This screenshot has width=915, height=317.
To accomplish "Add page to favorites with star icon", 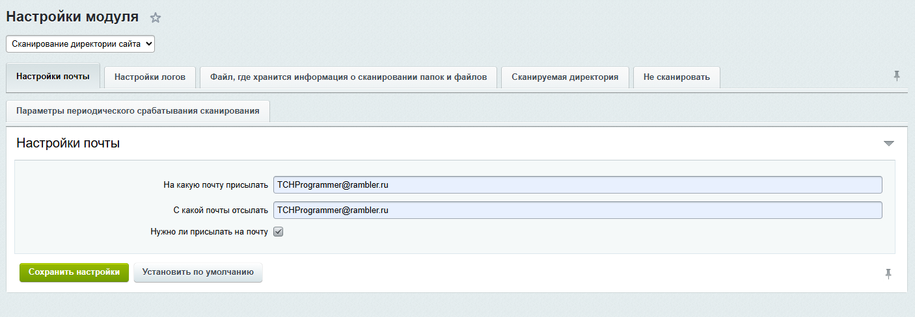I will (155, 18).
